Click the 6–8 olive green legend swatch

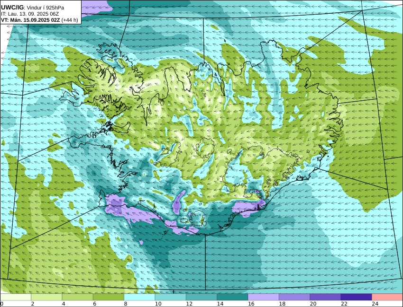[x=109, y=297]
